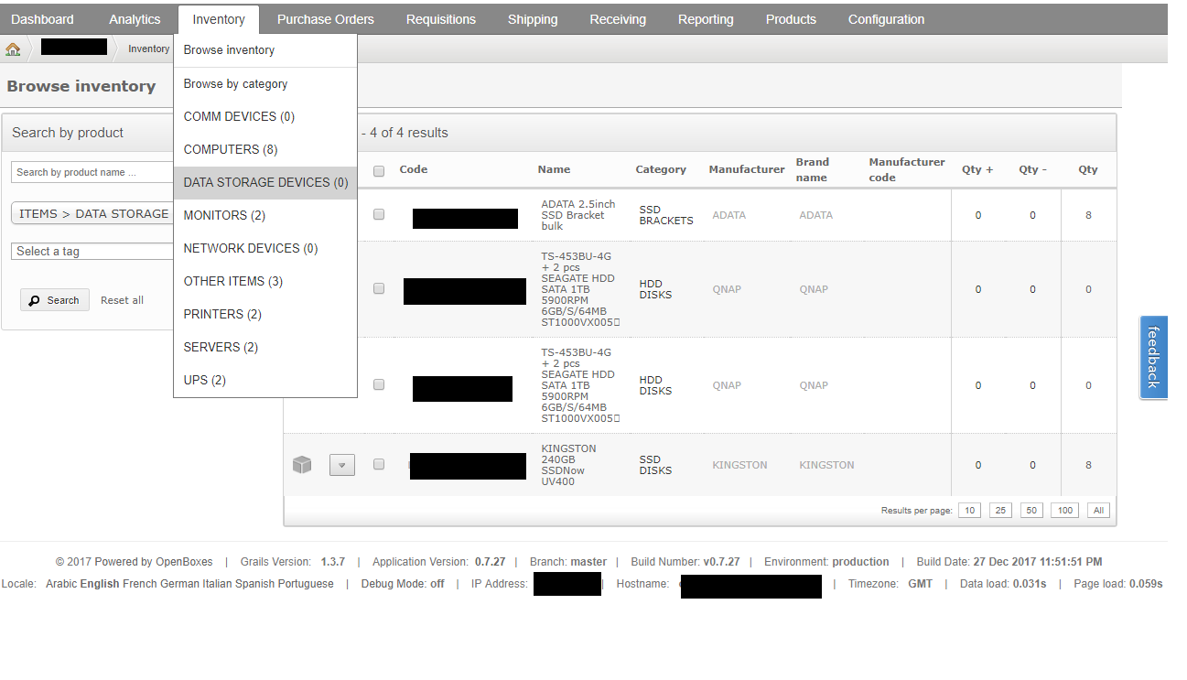The width and height of the screenshot is (1187, 680).
Task: Open the blue feedback tab on the right
Action: (x=1153, y=357)
